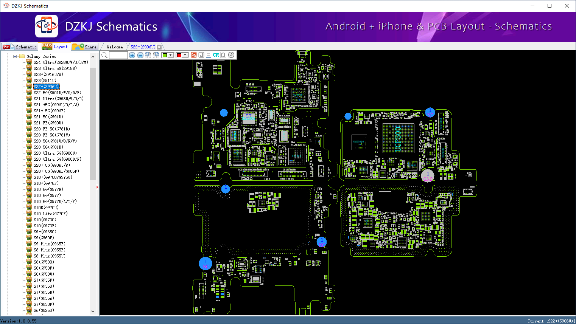
Task: Close the S22+(S906U) document tab
Action: 159,47
